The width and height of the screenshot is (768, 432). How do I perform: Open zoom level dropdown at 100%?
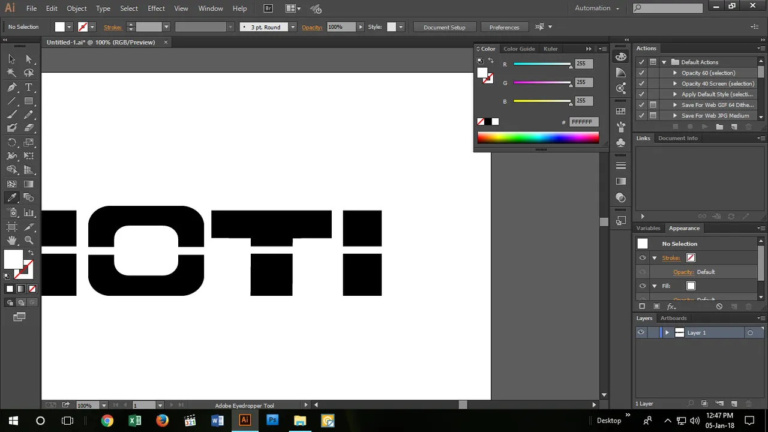[104, 406]
